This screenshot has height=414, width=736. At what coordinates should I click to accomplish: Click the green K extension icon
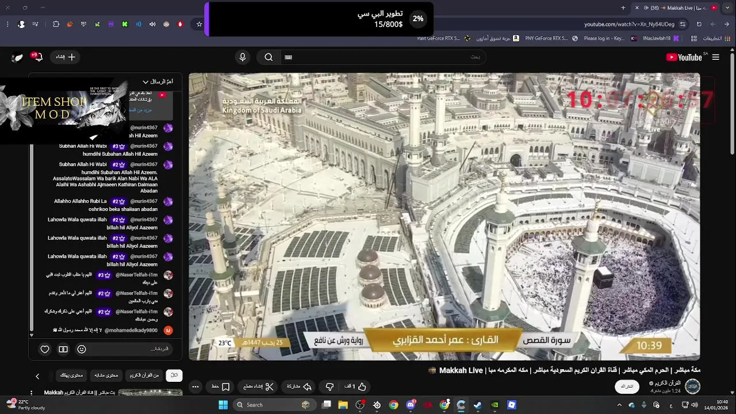[125, 24]
